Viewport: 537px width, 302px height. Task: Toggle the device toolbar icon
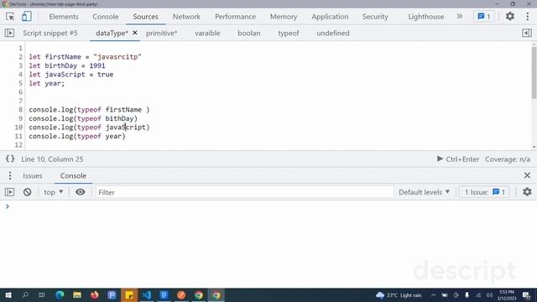point(26,17)
